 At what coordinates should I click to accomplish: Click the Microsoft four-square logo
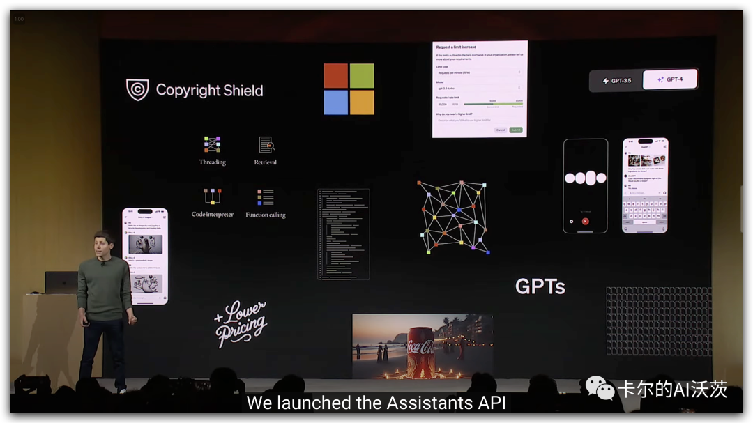point(349,89)
